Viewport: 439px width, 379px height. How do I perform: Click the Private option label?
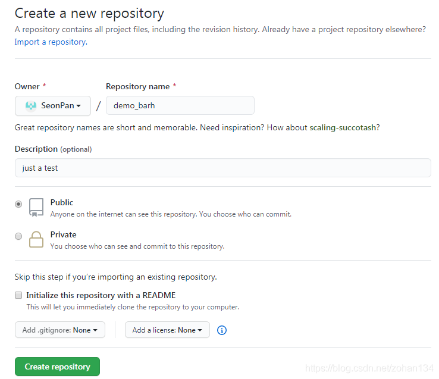coord(63,234)
